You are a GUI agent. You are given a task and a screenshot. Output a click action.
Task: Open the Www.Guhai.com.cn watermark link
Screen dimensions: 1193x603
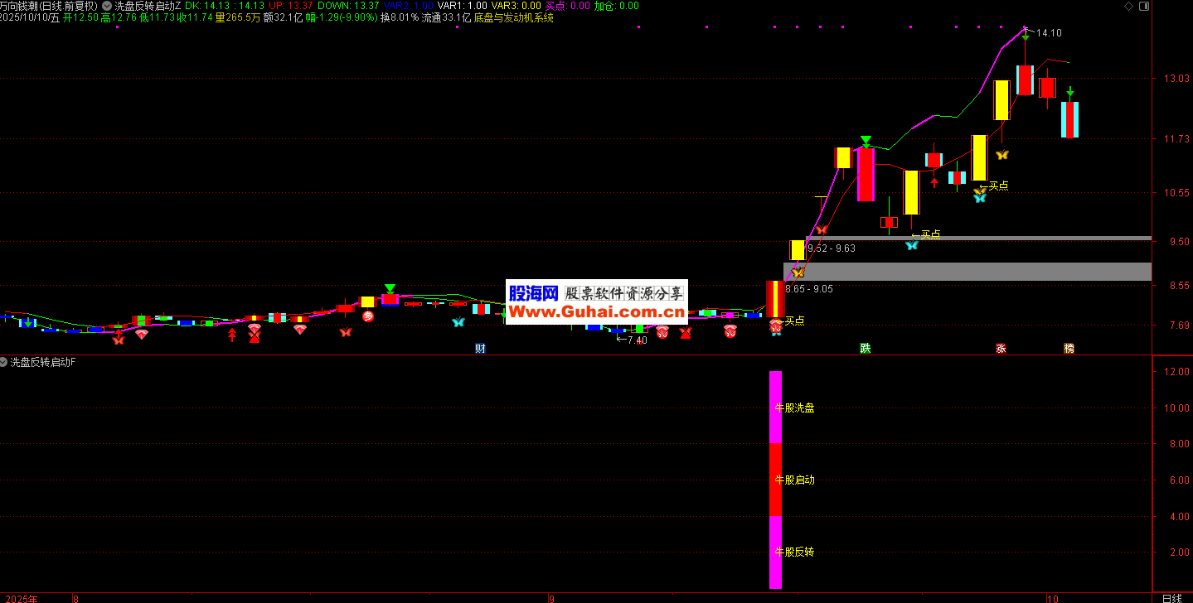tap(596, 312)
